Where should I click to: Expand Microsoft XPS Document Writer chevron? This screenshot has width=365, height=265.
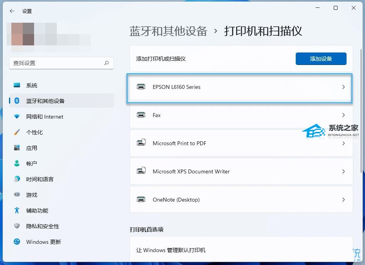click(x=343, y=171)
